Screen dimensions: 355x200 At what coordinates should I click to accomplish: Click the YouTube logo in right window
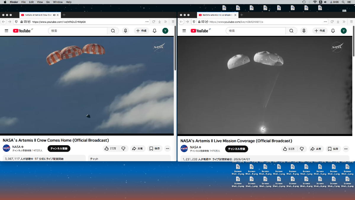pos(200,31)
